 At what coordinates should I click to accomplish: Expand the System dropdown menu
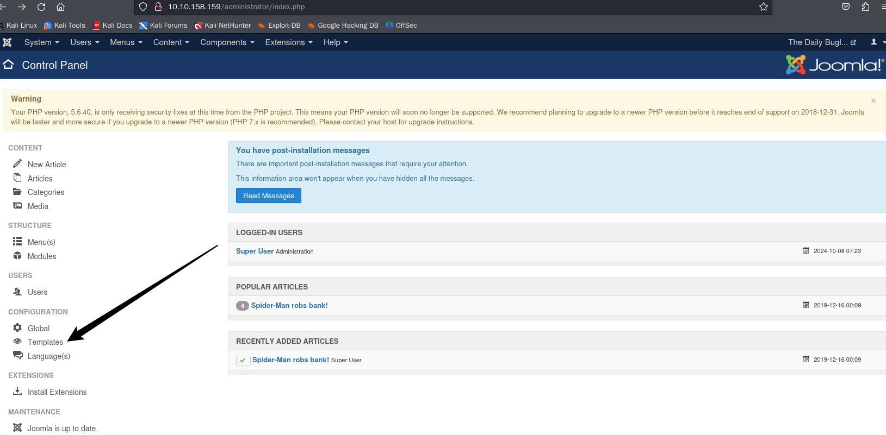point(42,42)
